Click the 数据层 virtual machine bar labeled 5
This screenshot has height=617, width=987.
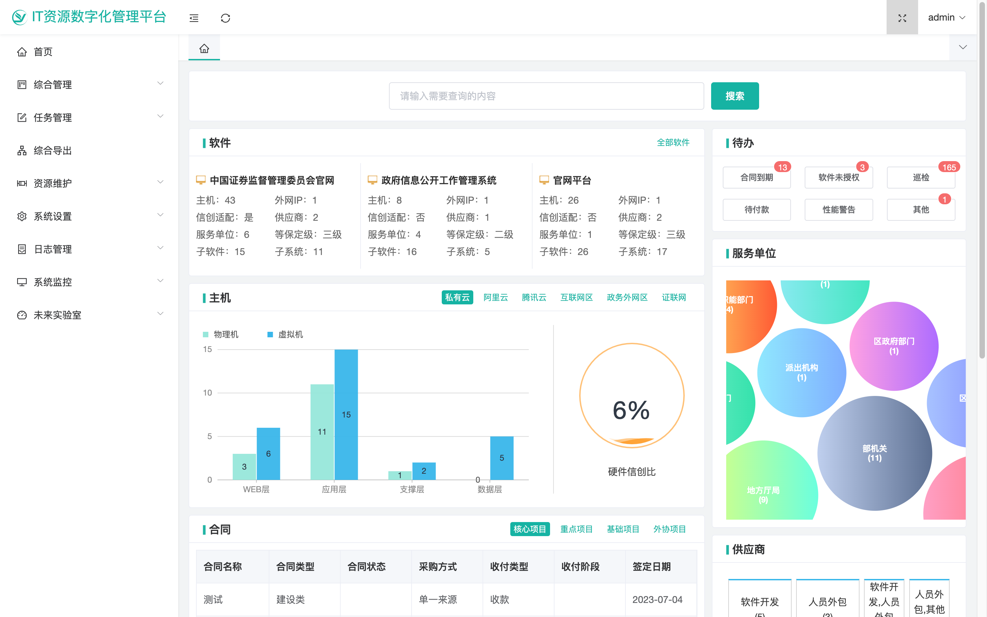click(502, 458)
